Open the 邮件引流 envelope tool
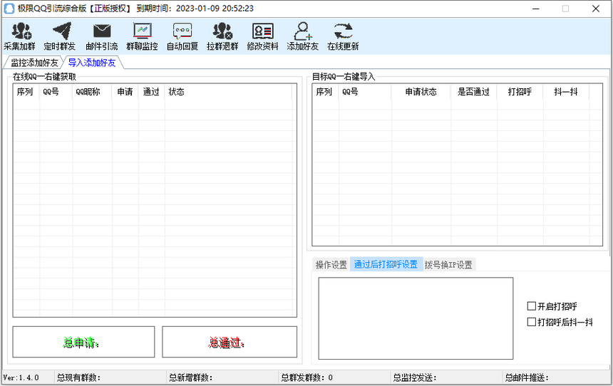Viewport: 613px width, 386px height. point(102,36)
